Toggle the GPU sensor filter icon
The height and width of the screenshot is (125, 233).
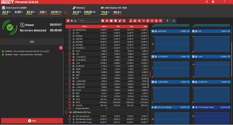[107, 21]
